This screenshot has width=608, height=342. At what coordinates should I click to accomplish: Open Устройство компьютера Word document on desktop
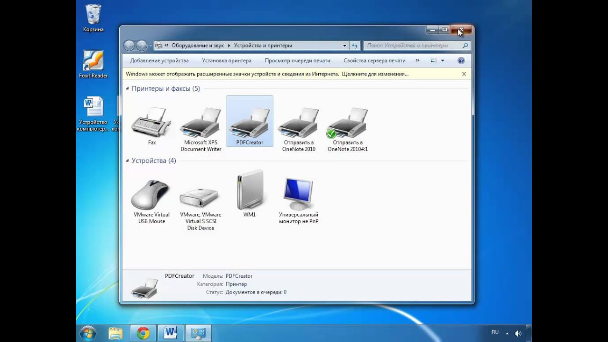click(x=93, y=114)
